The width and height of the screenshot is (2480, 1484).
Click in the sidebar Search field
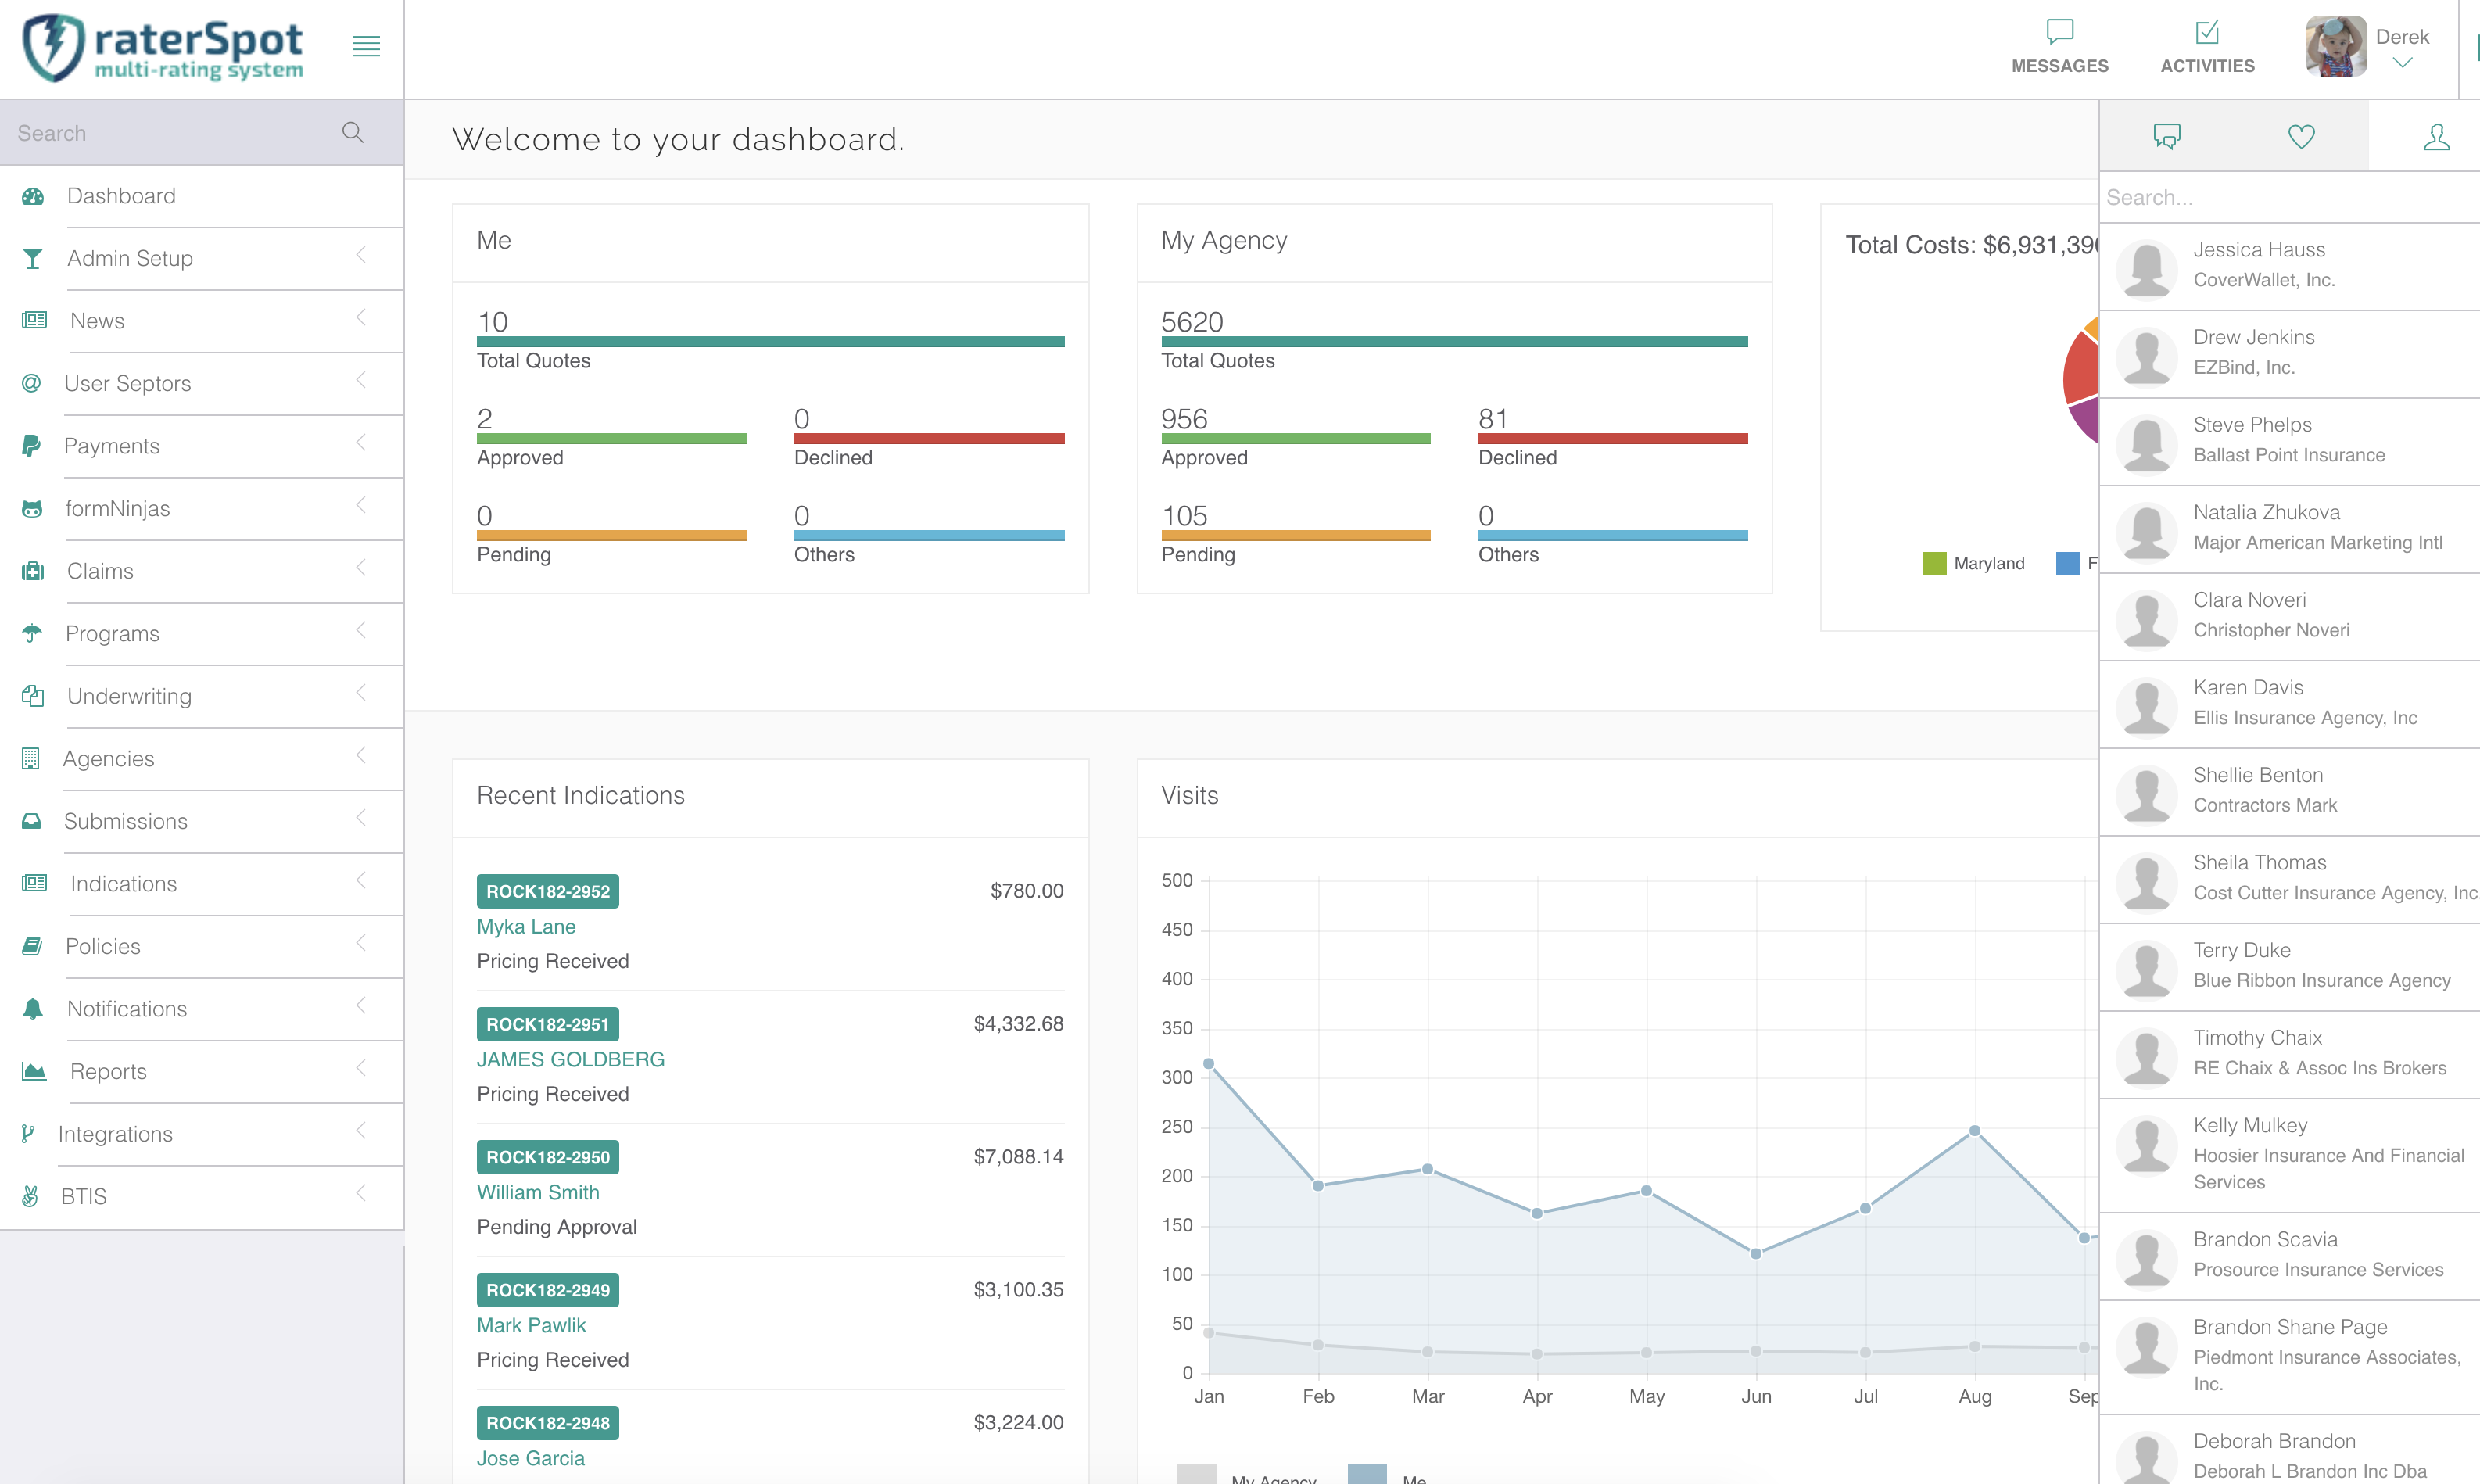pos(170,133)
